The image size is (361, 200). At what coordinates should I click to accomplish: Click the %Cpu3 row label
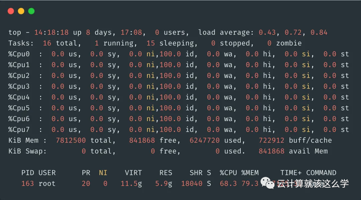coord(19,86)
